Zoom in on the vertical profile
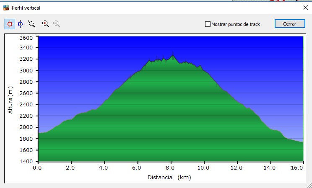The image size is (312, 188). point(46,24)
